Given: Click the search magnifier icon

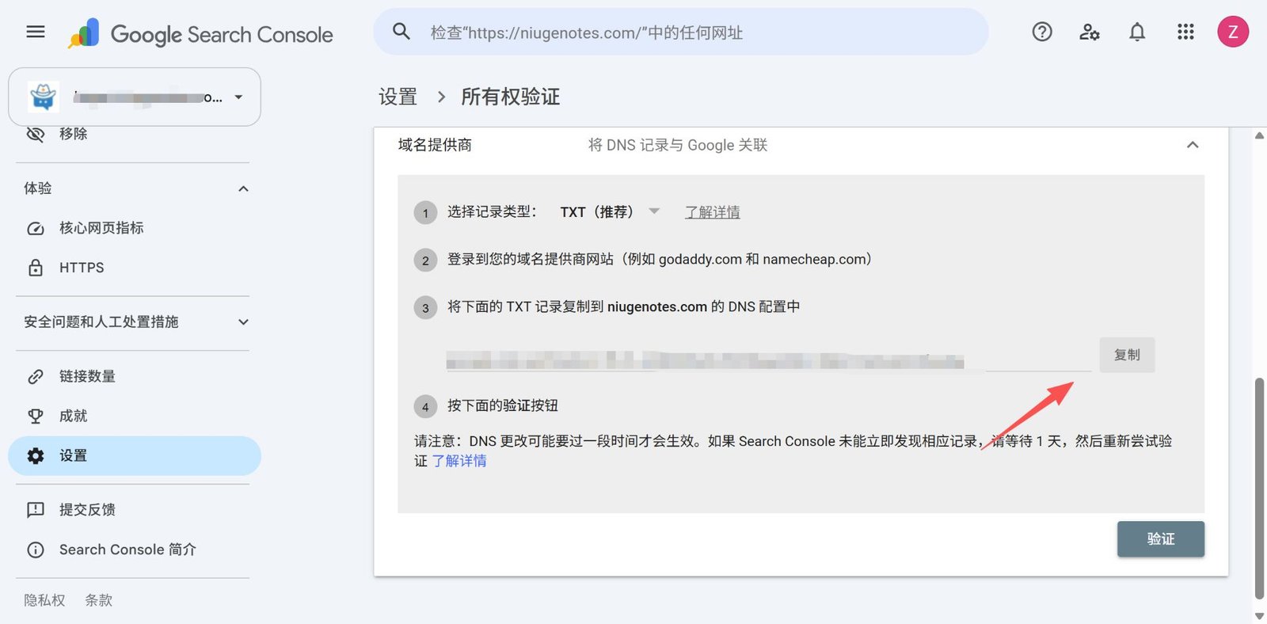Looking at the screenshot, I should (401, 32).
